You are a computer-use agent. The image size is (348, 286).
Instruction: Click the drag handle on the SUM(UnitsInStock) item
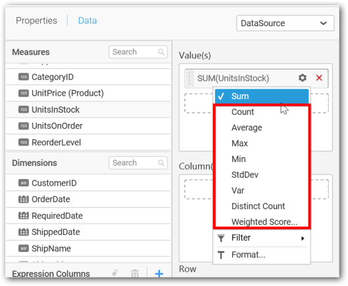tap(189, 78)
